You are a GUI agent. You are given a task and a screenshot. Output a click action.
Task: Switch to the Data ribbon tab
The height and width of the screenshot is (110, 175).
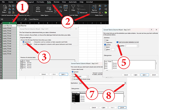(x=49, y=2)
